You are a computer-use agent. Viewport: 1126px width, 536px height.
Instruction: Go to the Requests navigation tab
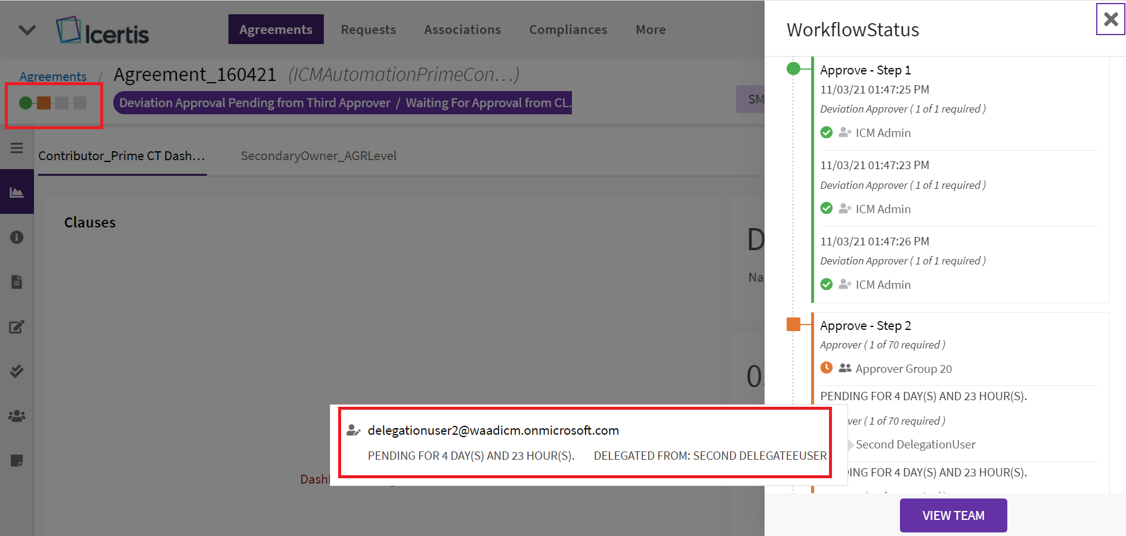[x=368, y=30]
